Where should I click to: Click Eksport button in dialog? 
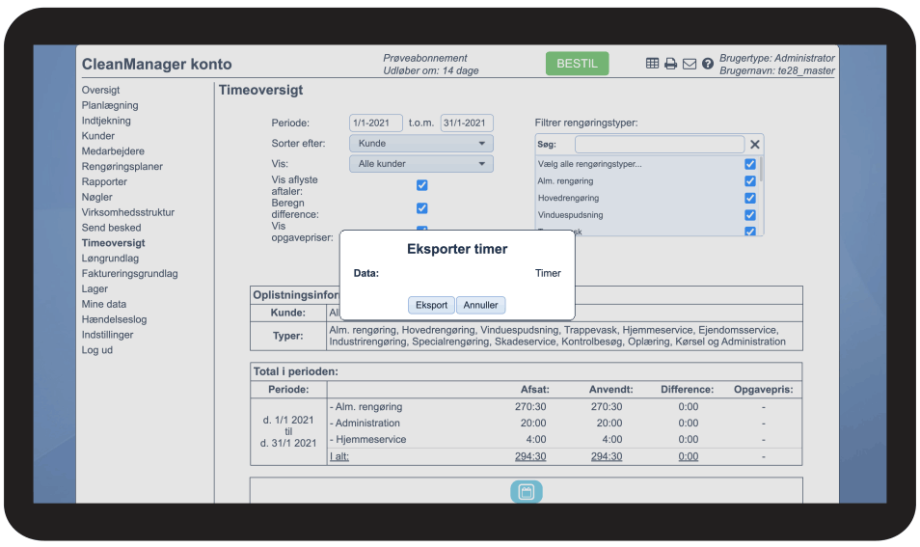click(x=431, y=305)
